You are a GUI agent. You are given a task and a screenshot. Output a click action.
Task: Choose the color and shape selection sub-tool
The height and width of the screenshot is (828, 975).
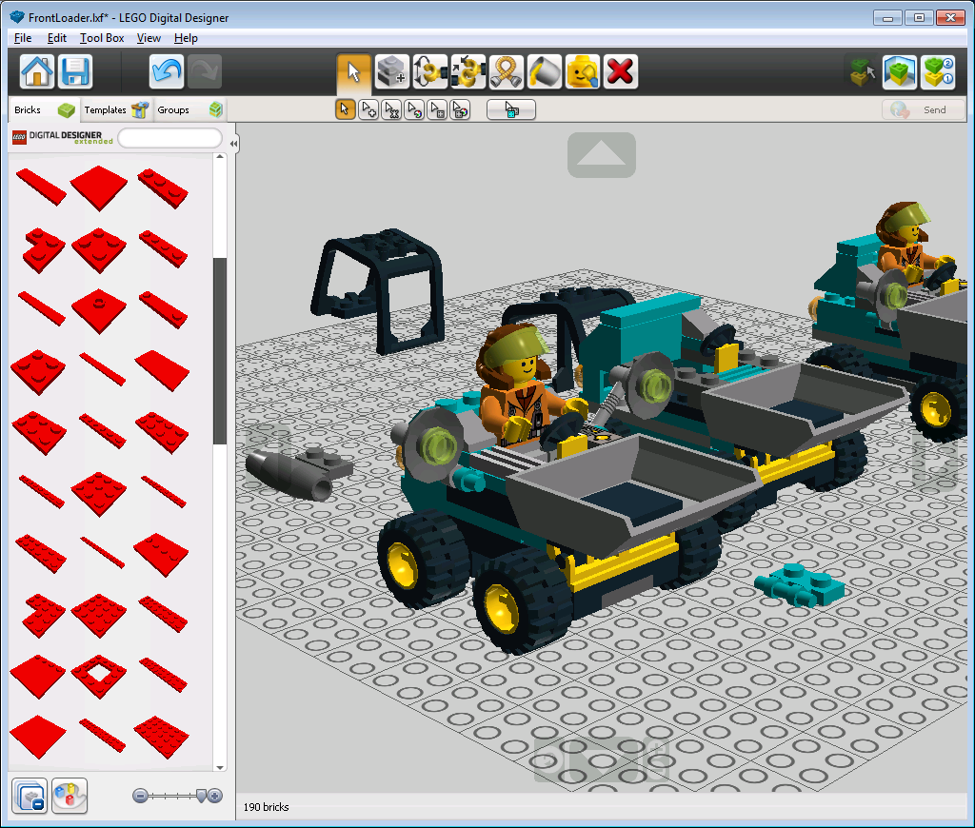click(x=460, y=110)
